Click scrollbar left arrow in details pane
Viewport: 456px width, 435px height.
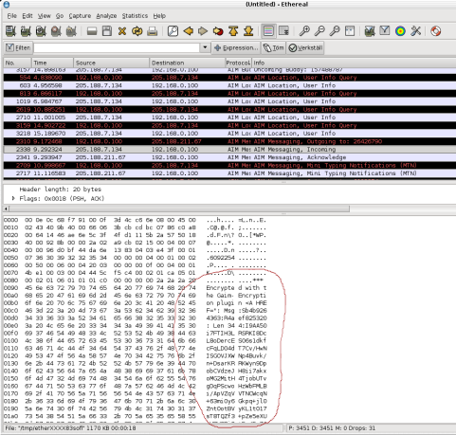(x=6, y=208)
